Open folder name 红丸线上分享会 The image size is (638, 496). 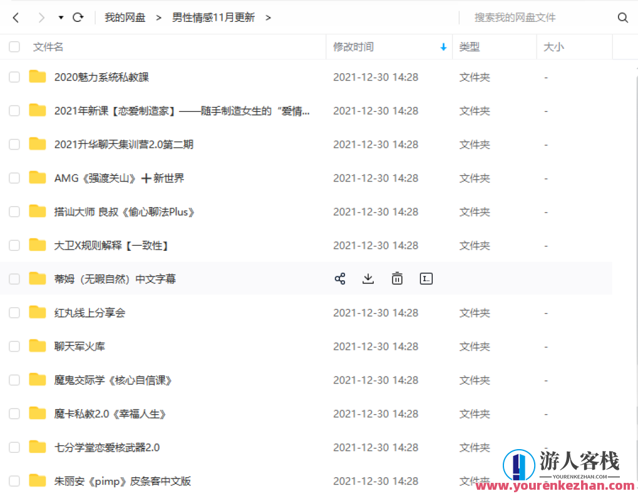(x=90, y=313)
